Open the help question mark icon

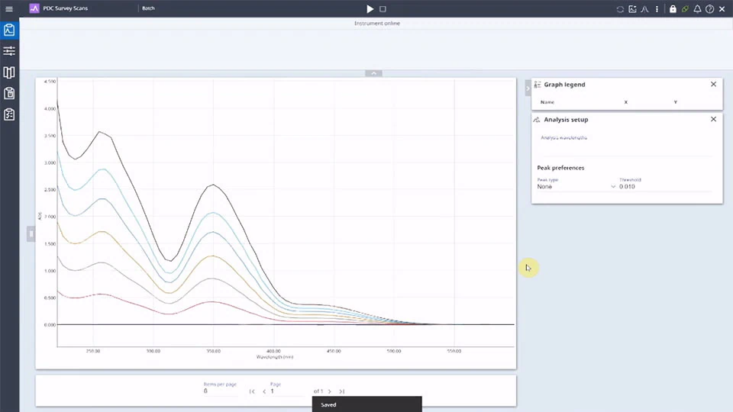coord(709,9)
